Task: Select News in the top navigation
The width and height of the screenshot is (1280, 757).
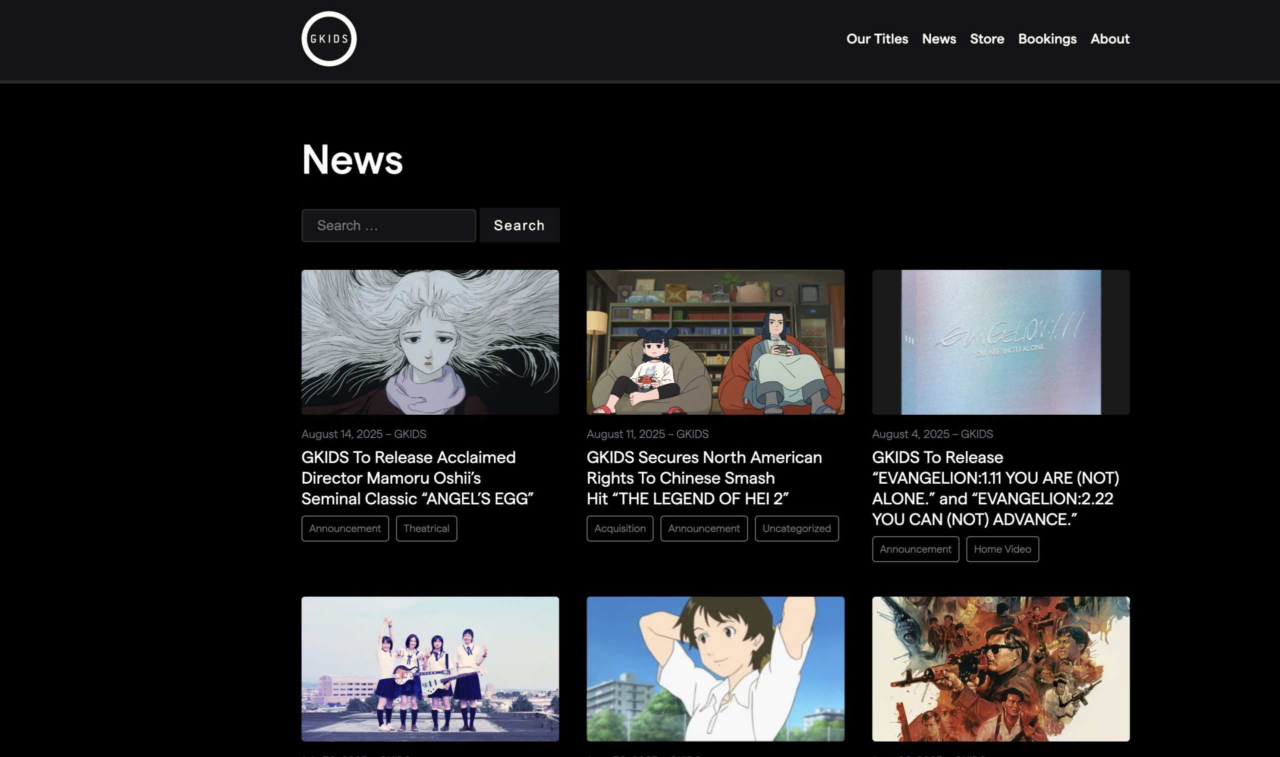Action: (x=939, y=39)
